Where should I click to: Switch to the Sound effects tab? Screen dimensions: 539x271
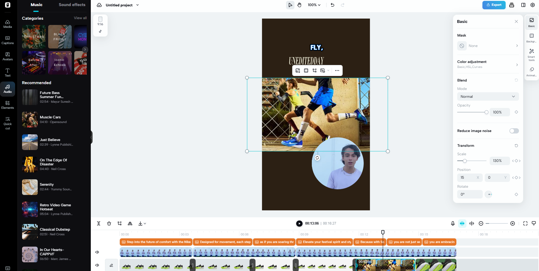click(x=72, y=5)
